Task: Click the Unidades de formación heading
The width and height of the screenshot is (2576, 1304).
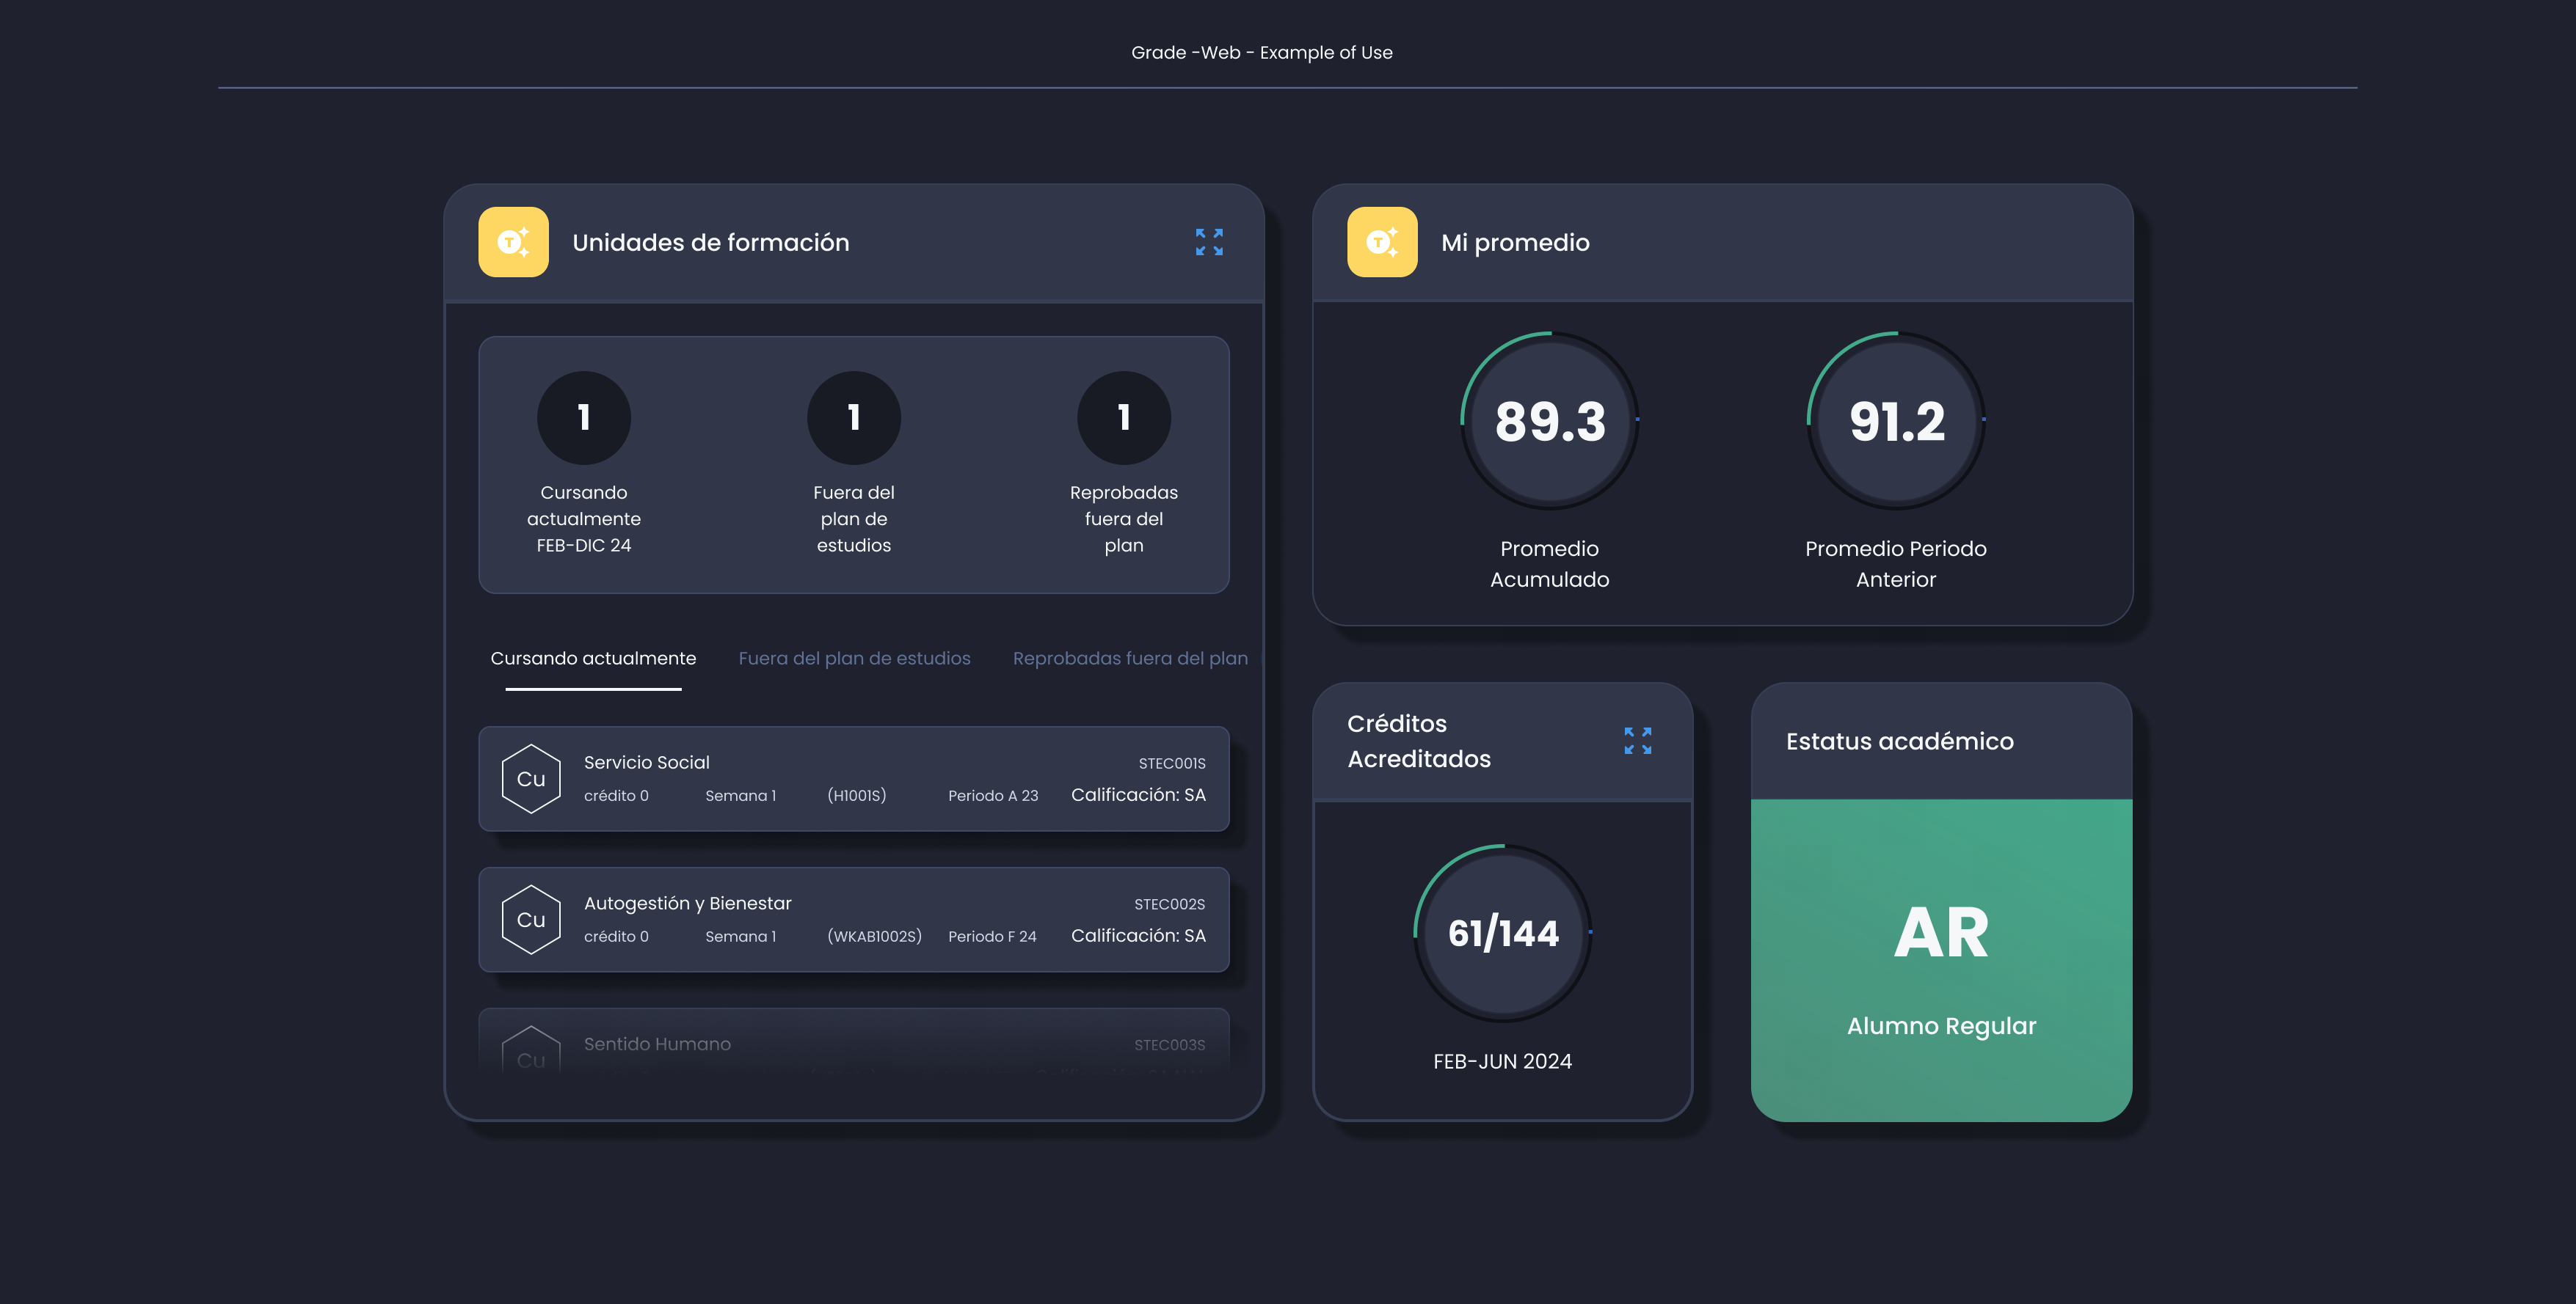Action: [x=711, y=243]
